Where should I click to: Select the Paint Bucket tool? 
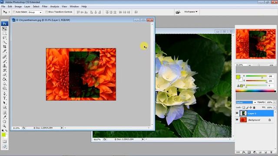click(x=5, y=79)
